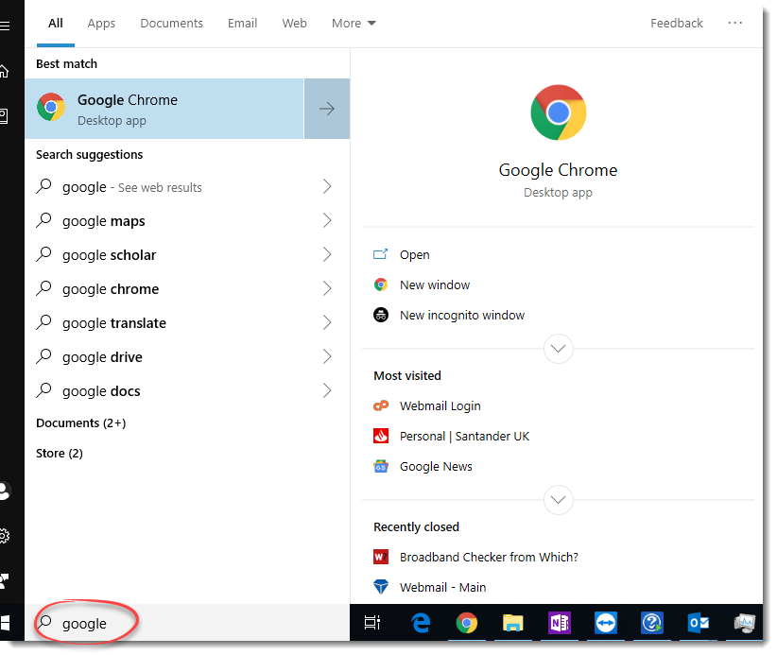
Task: Click the Feedback button
Action: pos(677,23)
